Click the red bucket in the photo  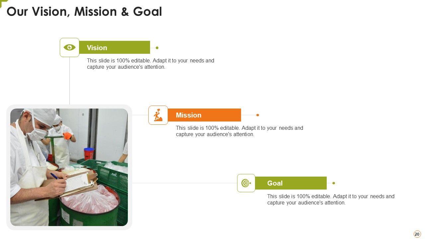click(x=89, y=153)
